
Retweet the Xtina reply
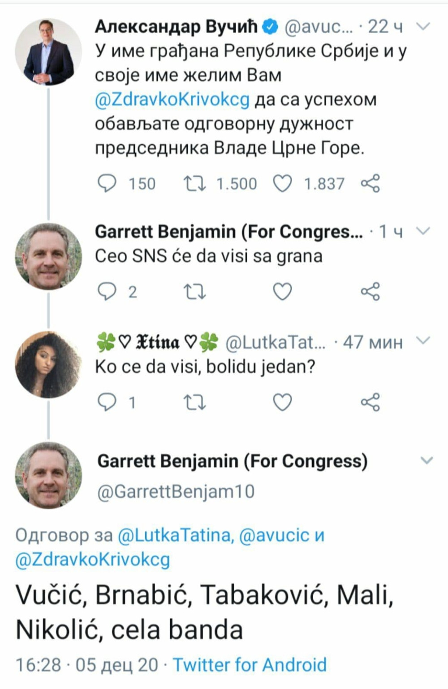coord(195,402)
